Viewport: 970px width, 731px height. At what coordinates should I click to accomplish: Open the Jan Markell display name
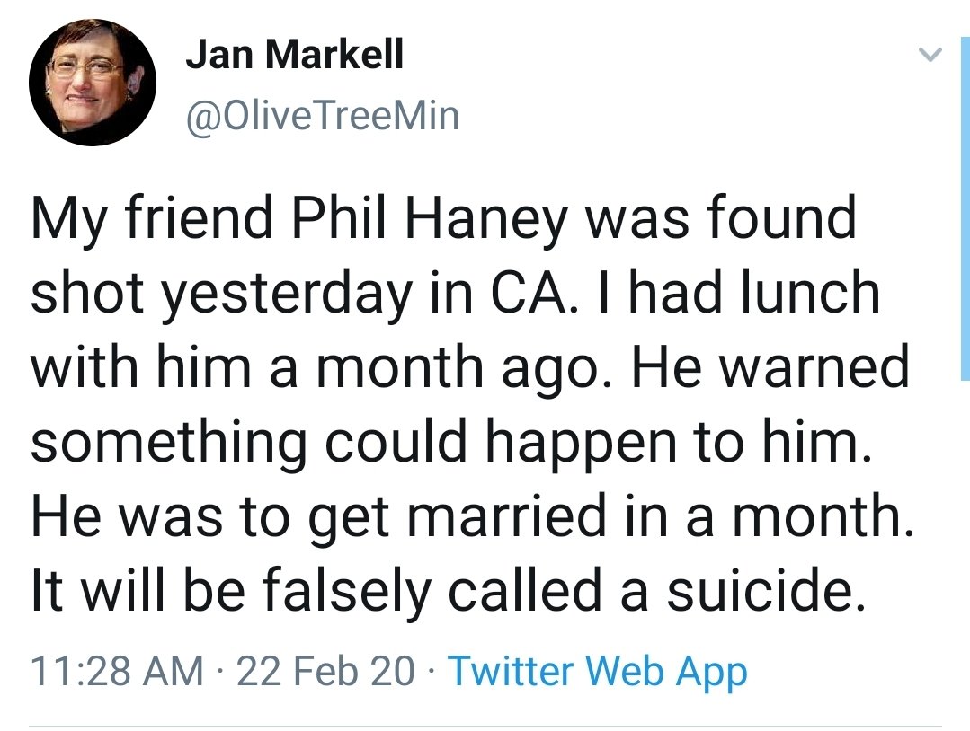(x=295, y=57)
